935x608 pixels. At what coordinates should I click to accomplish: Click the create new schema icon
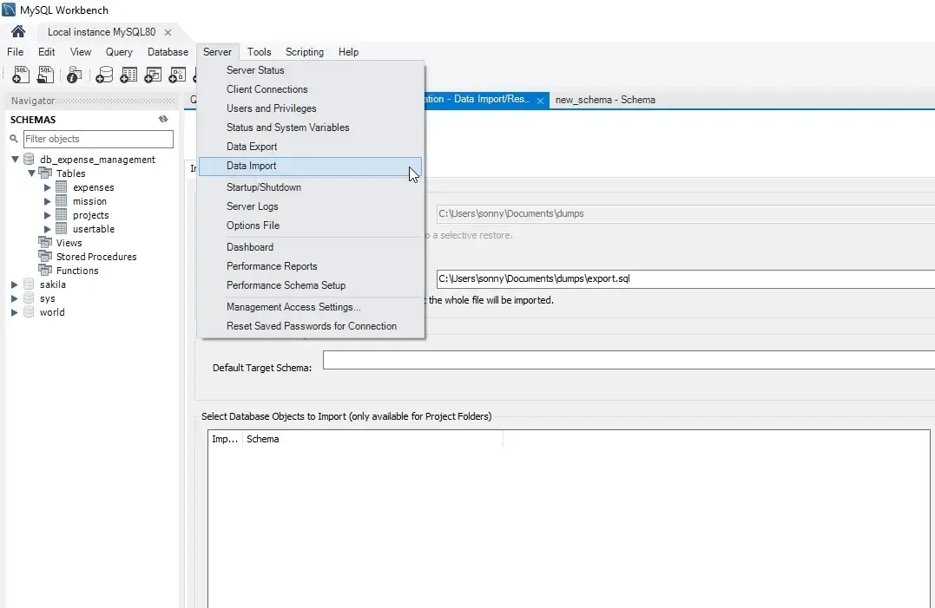pos(104,75)
